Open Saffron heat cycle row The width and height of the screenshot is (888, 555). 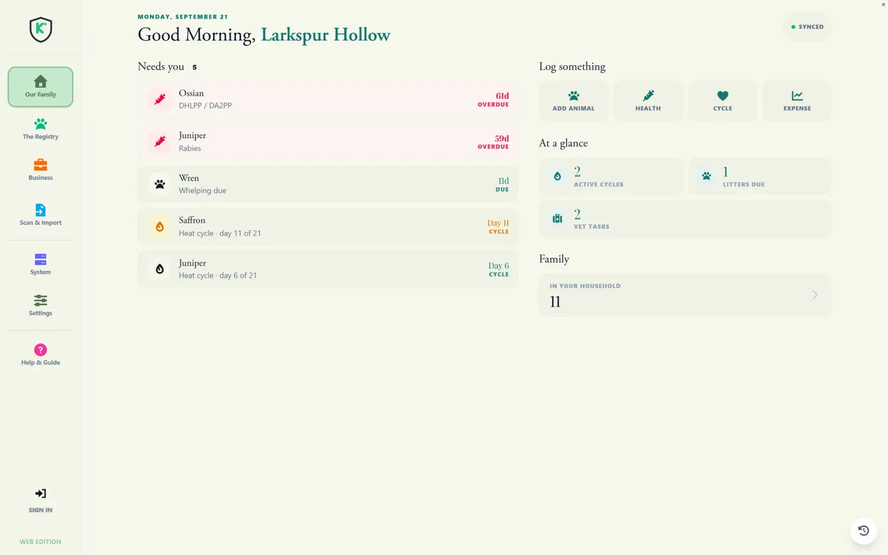(328, 227)
